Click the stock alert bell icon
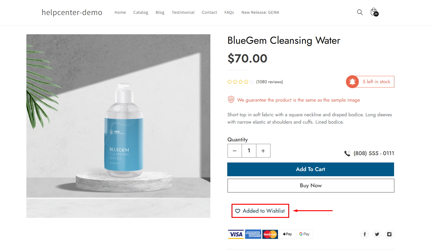 point(352,82)
